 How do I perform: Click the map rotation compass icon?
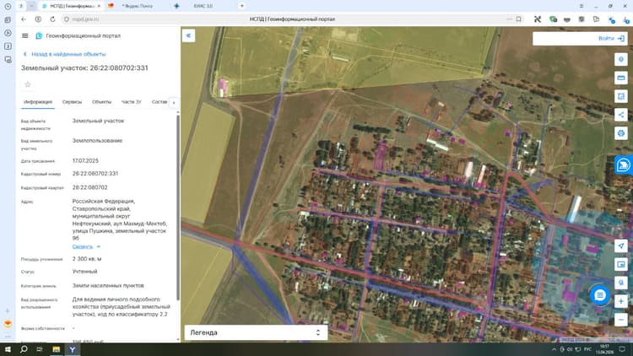click(x=621, y=283)
